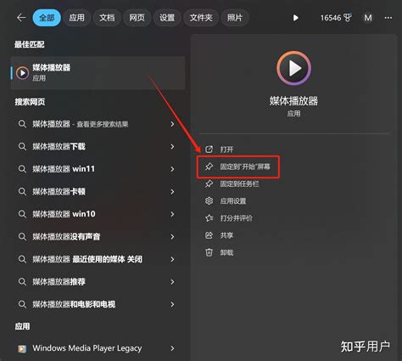Click the pin icon beside 固定到任务栏
The width and height of the screenshot is (402, 361).
(209, 183)
